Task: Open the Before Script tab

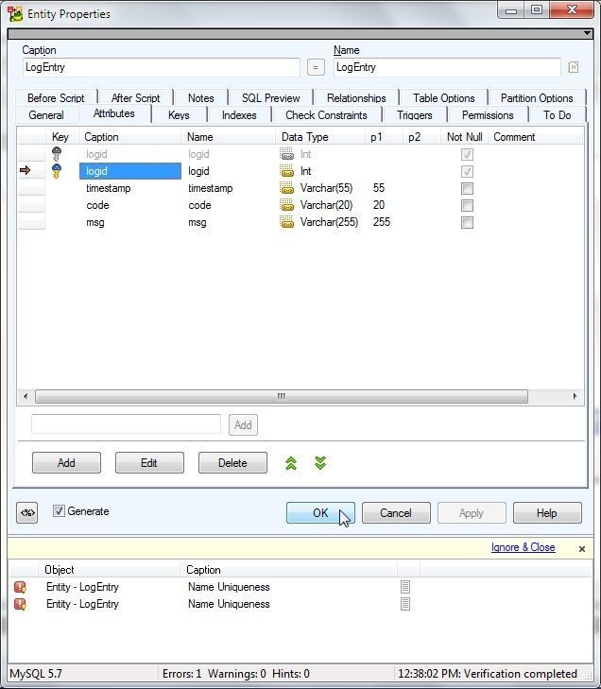Action: coord(56,98)
